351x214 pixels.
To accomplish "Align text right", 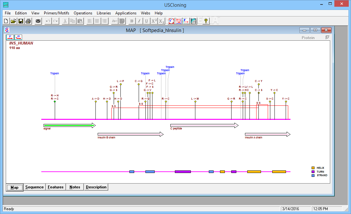I will pyautogui.click(x=104, y=21).
